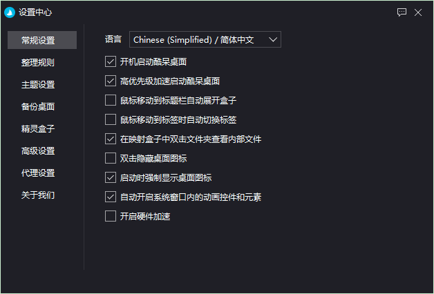Viewport: 434px width, 294px height.
Task: Open the 精灵盒子 settings
Action: coord(38,128)
